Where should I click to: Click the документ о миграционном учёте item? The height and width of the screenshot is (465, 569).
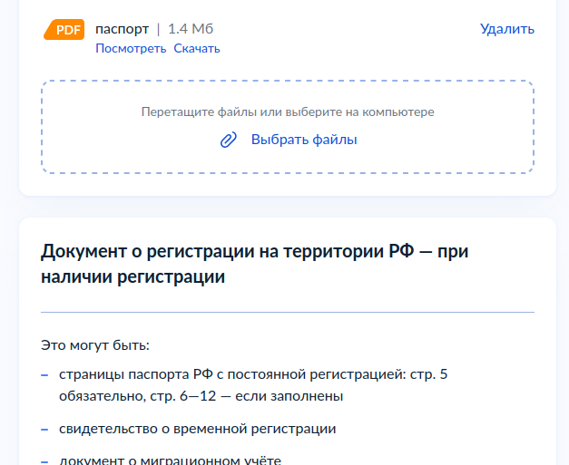171,460
